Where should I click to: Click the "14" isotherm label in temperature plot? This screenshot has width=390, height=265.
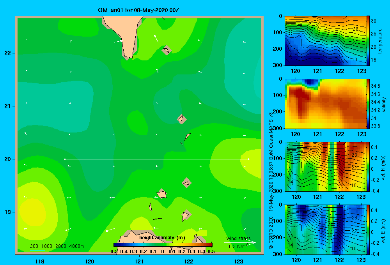289,56
